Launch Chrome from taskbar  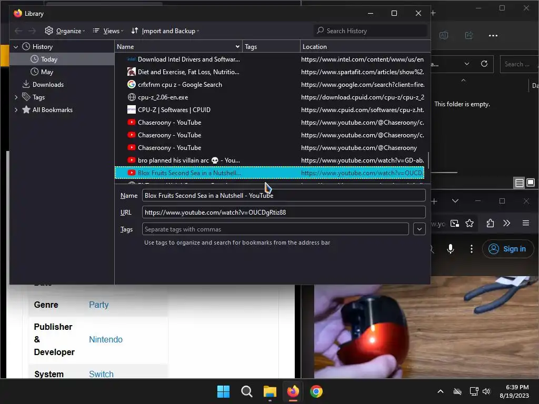pos(316,391)
